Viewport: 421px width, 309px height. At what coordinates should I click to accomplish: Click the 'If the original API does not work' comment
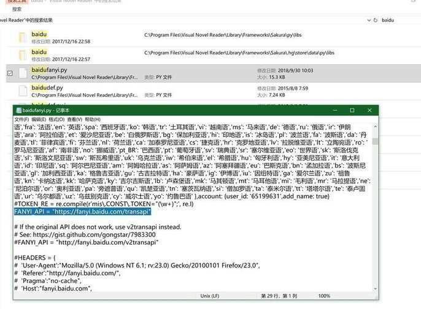(98, 227)
